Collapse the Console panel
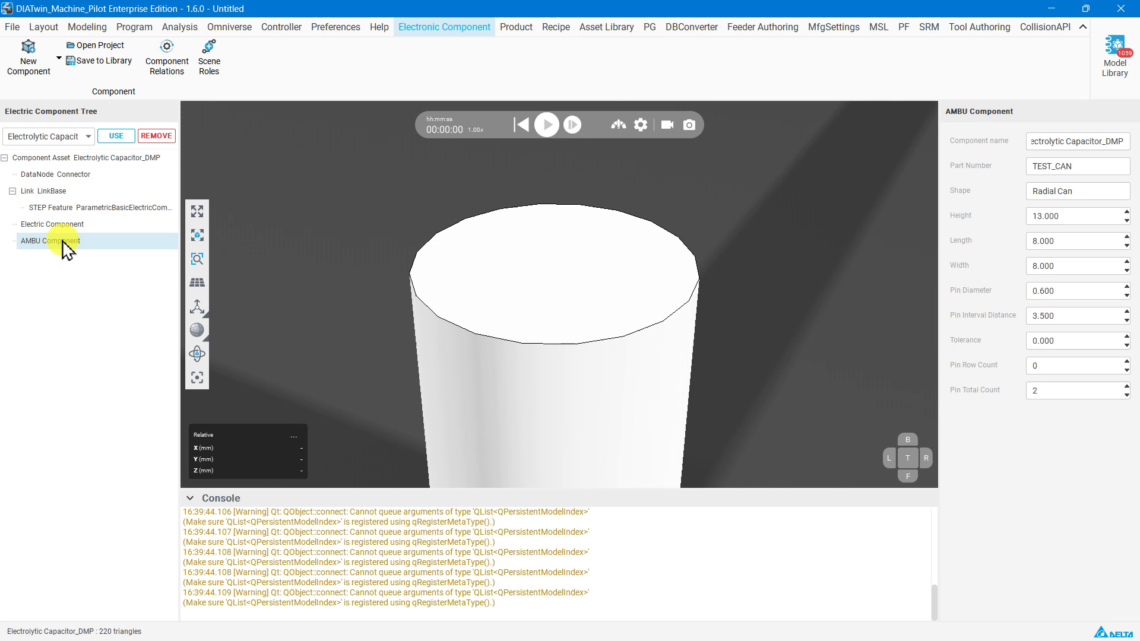 coord(189,498)
